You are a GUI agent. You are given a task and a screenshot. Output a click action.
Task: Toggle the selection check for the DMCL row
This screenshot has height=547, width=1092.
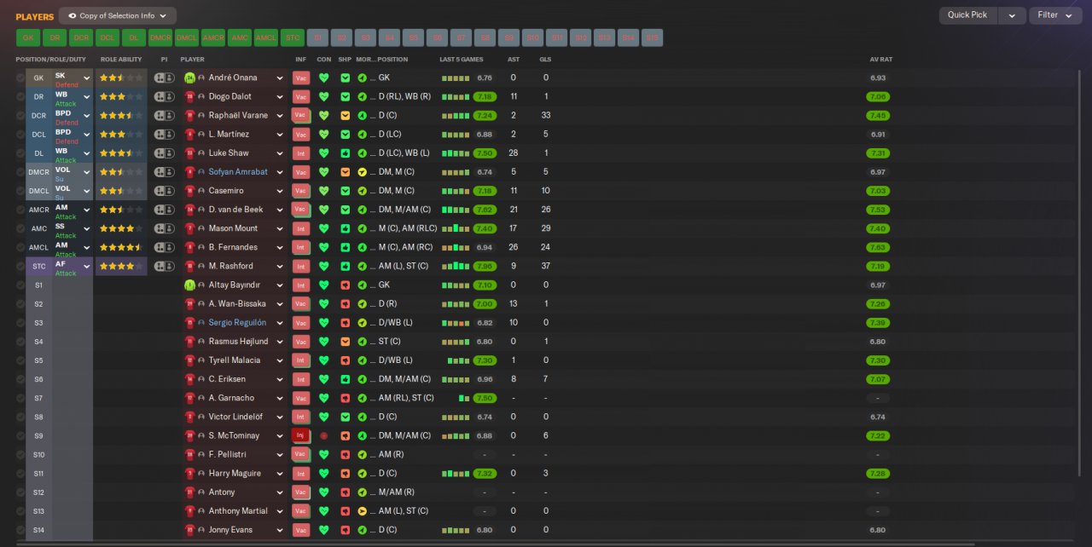(x=20, y=191)
